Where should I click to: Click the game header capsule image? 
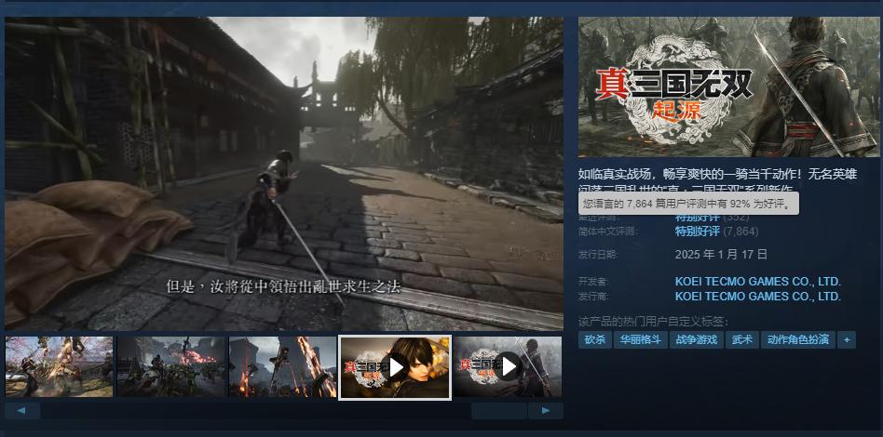tap(727, 86)
